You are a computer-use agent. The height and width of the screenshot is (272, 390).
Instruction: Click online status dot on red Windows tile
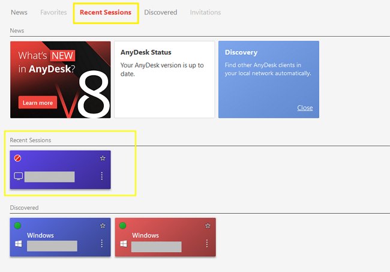point(122,226)
